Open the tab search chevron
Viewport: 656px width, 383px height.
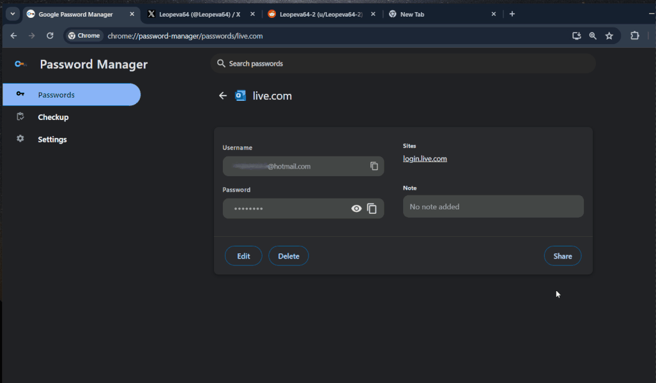click(x=11, y=13)
